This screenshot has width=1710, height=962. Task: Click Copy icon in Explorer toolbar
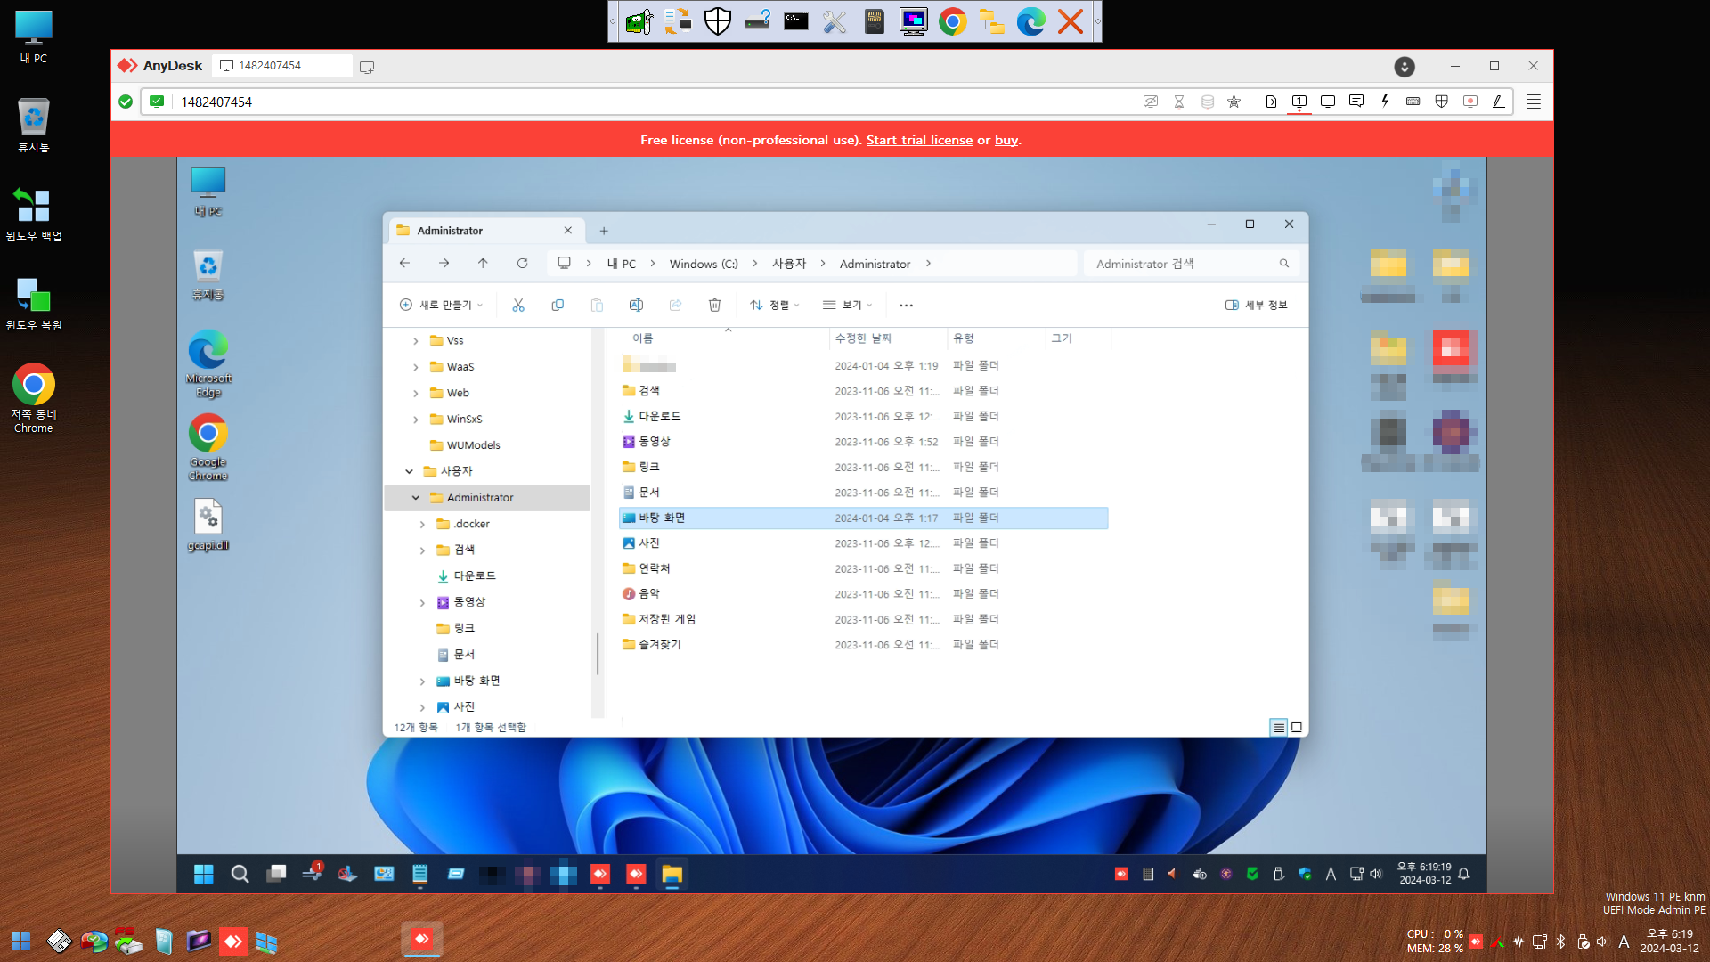[558, 306]
